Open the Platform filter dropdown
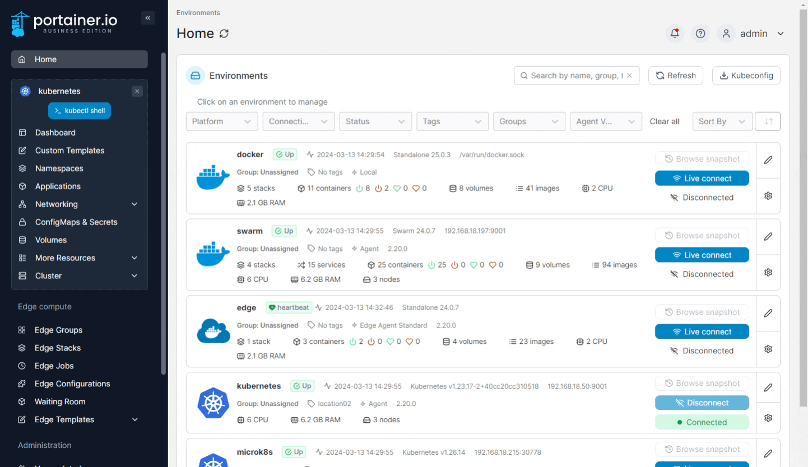Image resolution: width=808 pixels, height=467 pixels. click(x=222, y=122)
